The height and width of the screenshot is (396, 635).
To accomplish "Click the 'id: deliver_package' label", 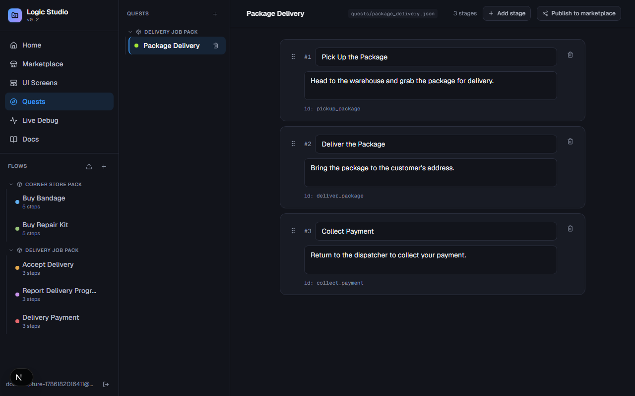I will pyautogui.click(x=334, y=196).
